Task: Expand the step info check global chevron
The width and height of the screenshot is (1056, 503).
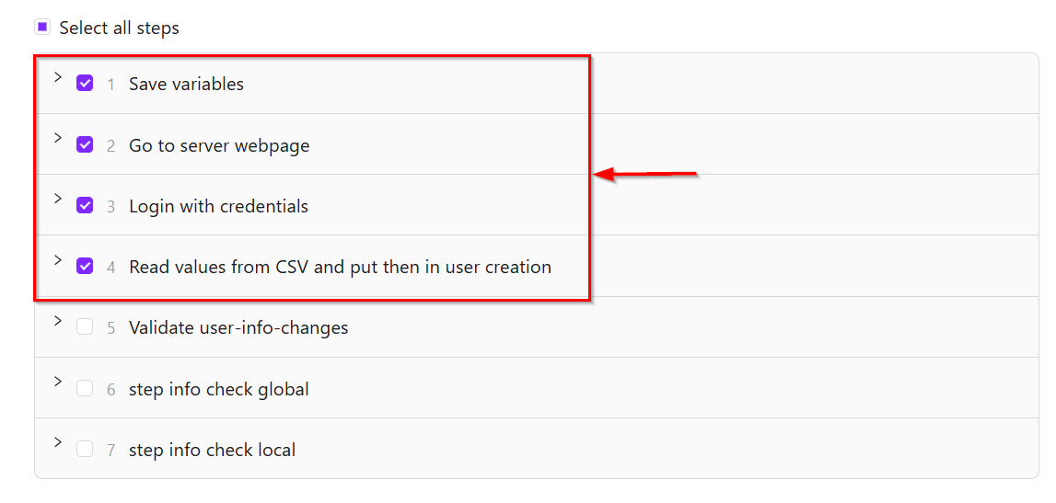Action: click(x=57, y=382)
